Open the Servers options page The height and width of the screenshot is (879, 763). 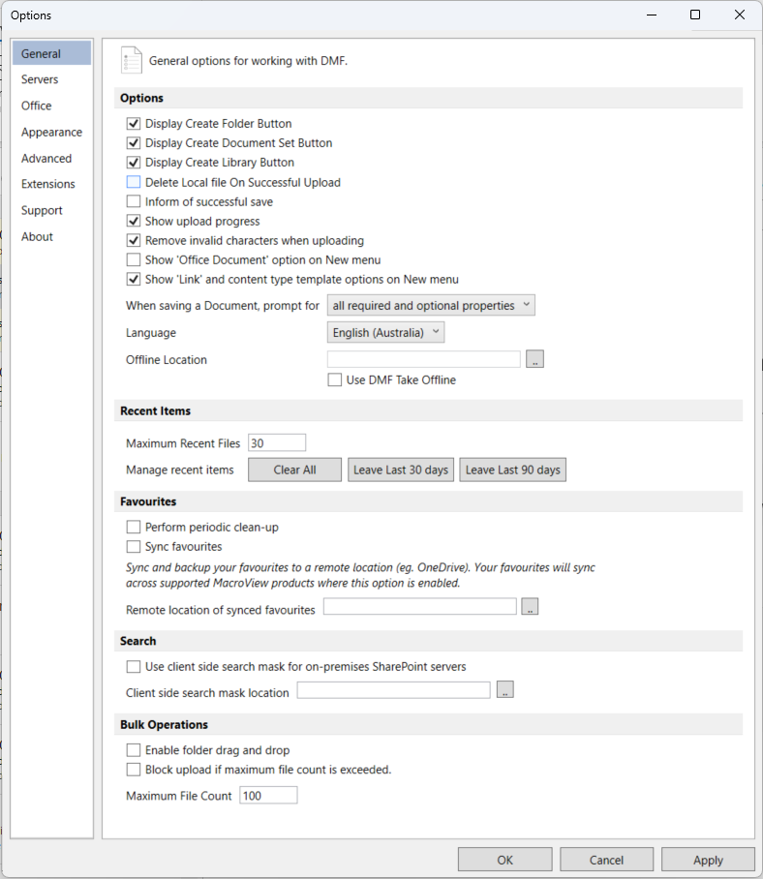[40, 79]
